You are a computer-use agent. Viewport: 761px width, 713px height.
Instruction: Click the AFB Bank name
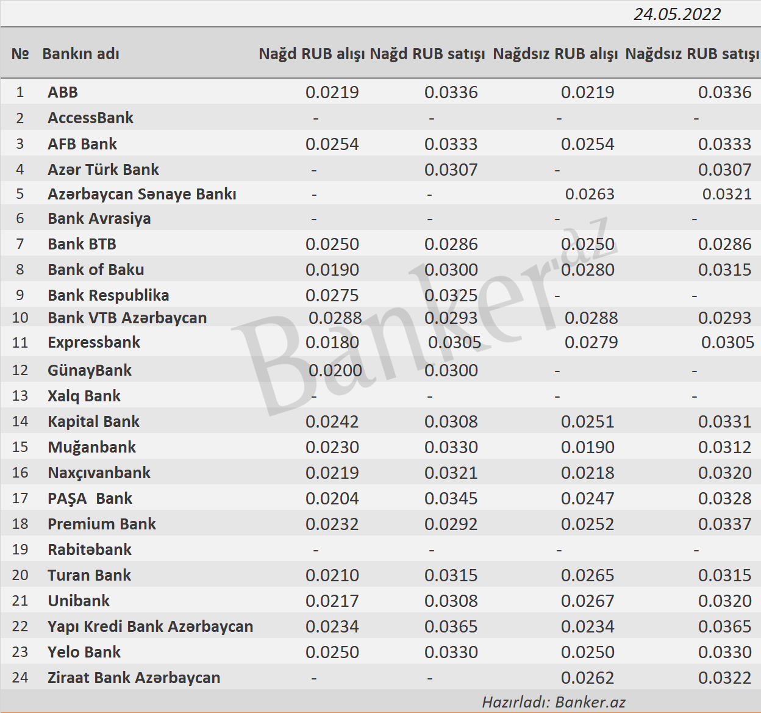tap(82, 144)
